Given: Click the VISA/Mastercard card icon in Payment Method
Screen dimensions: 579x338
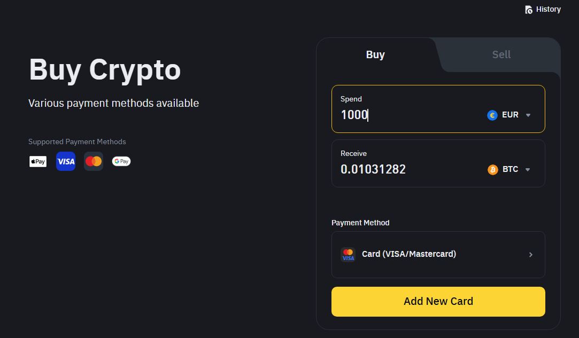Looking at the screenshot, I should pos(348,255).
